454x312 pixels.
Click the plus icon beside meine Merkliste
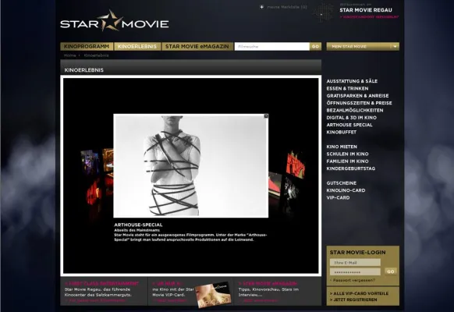(262, 7)
